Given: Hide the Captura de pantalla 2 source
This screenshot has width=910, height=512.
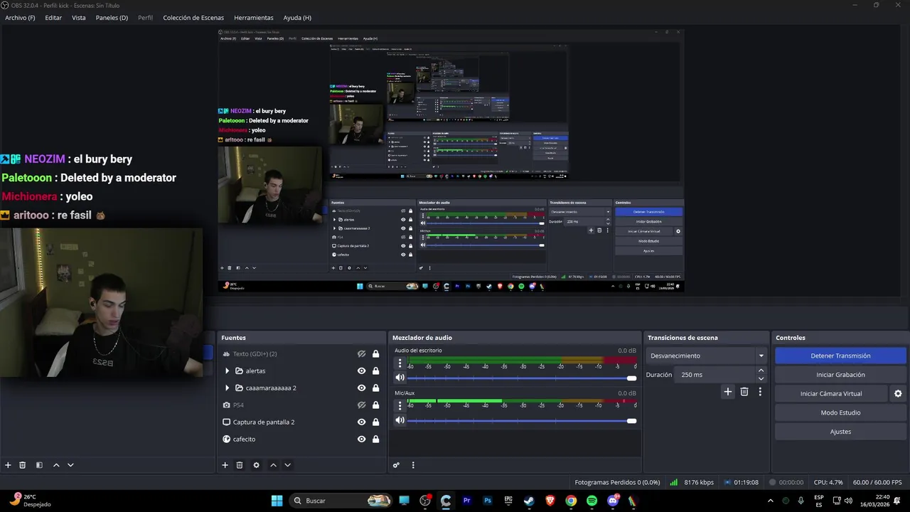Looking at the screenshot, I should [x=361, y=422].
